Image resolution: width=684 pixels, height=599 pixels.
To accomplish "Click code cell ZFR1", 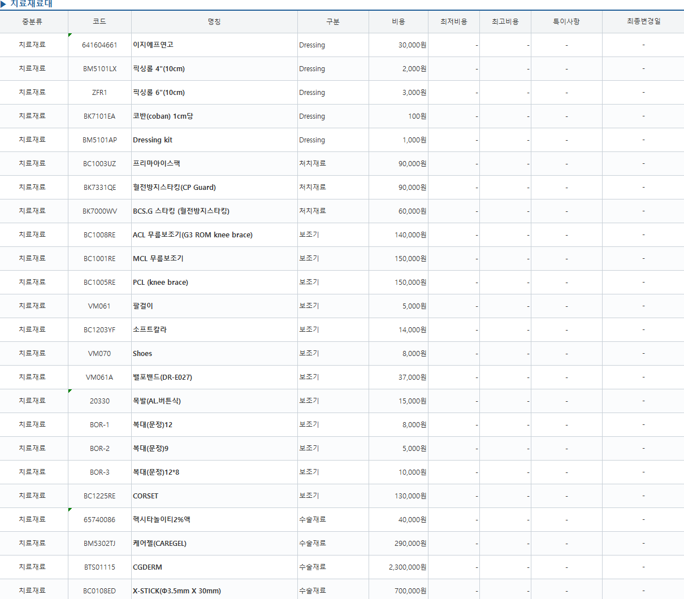I will coord(99,93).
